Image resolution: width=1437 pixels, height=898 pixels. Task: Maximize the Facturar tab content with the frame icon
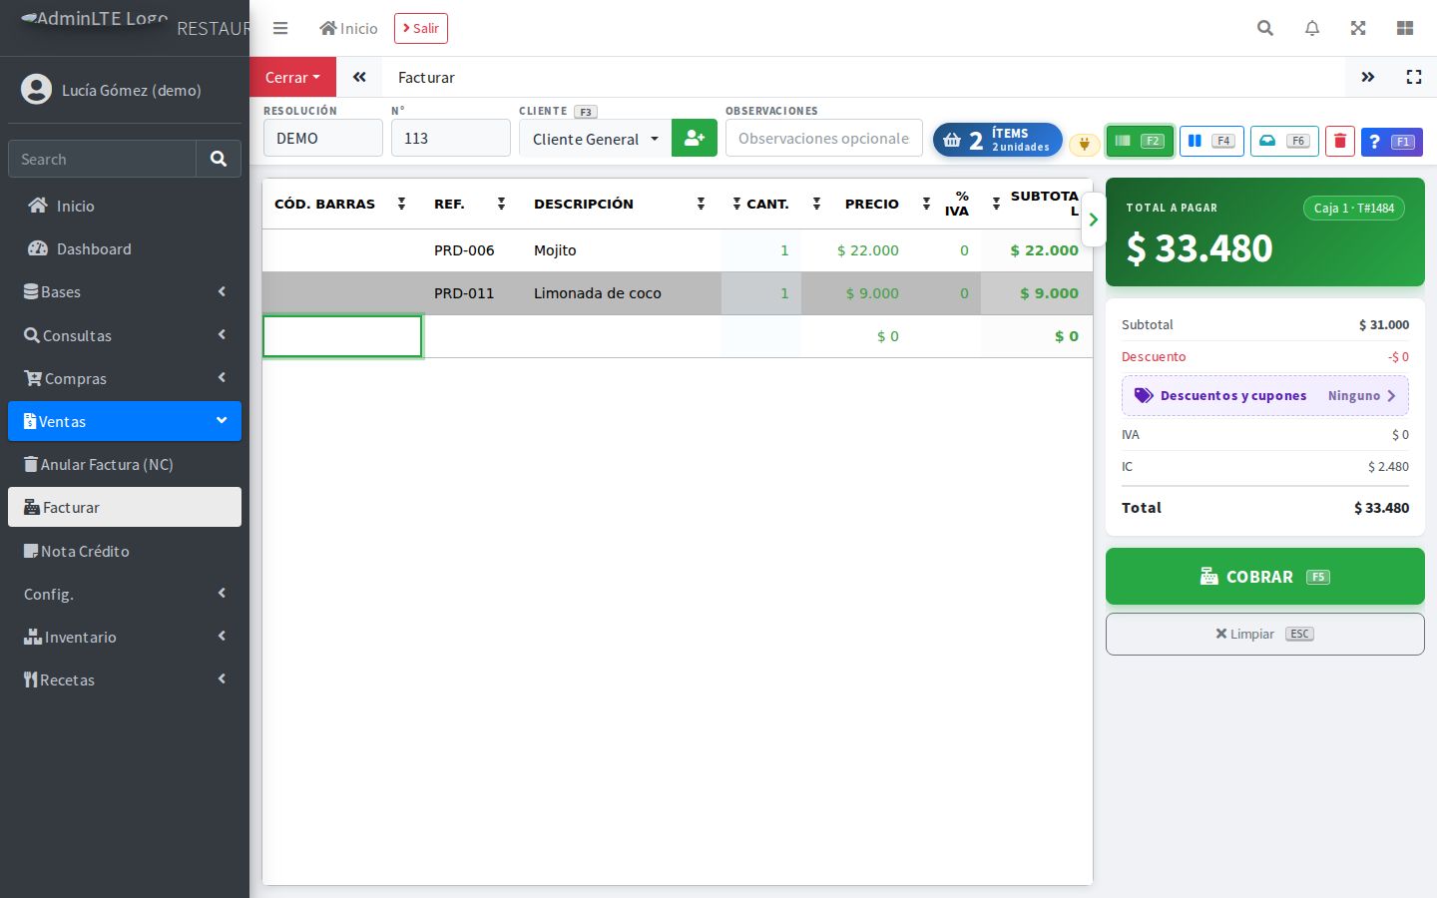pyautogui.click(x=1414, y=77)
